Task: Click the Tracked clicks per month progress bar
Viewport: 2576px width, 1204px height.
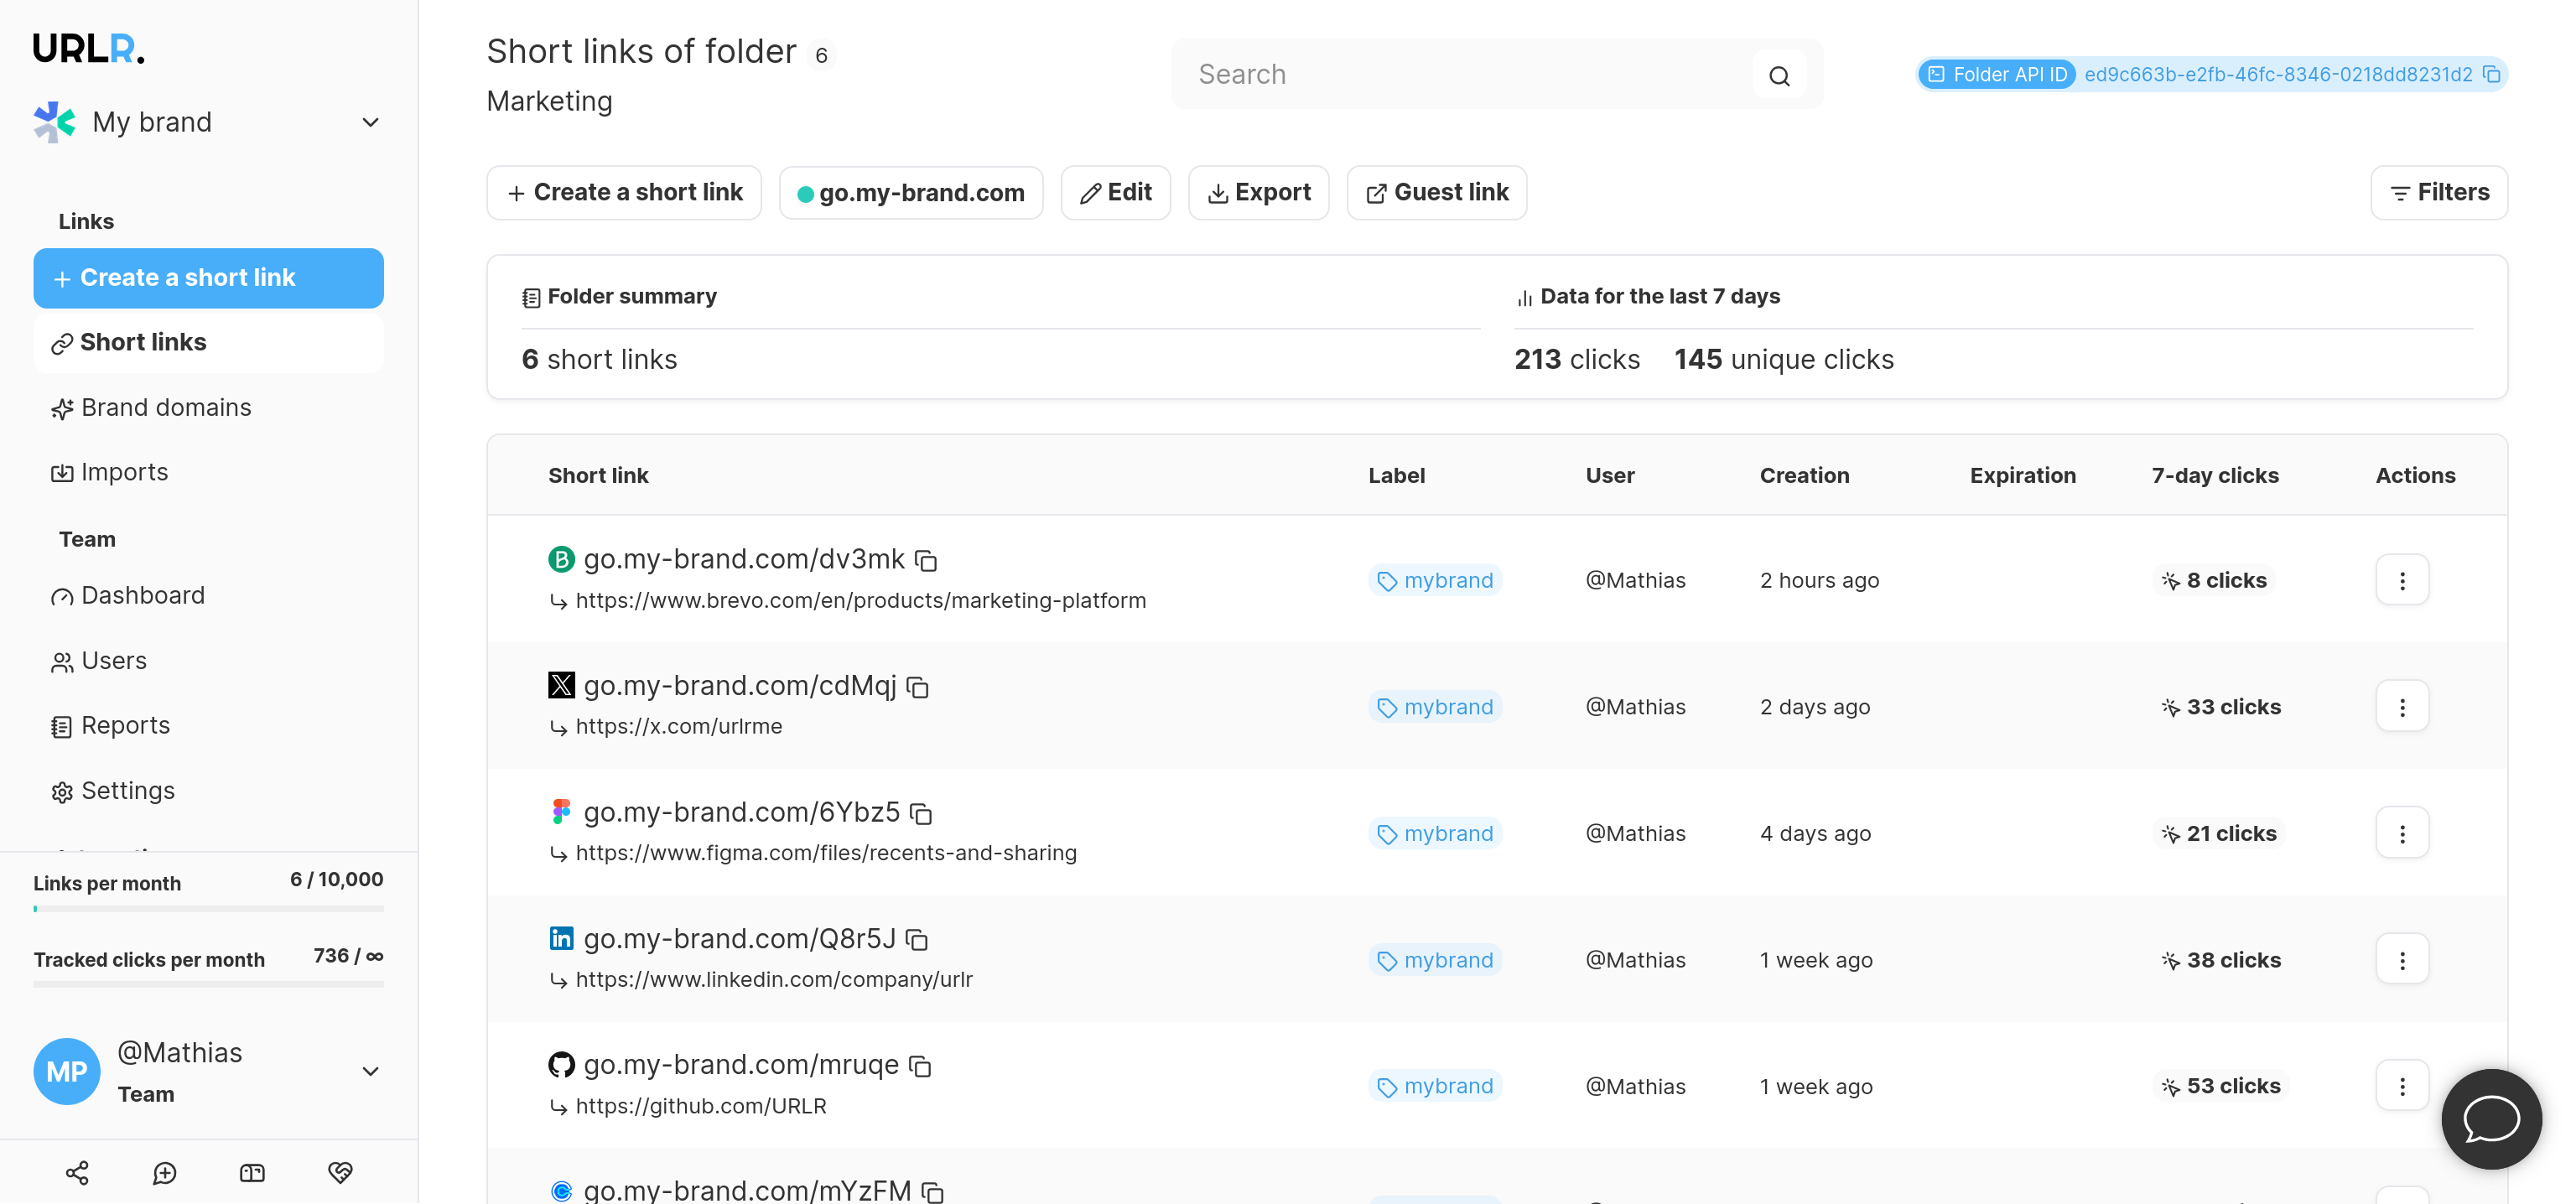Action: click(x=208, y=985)
